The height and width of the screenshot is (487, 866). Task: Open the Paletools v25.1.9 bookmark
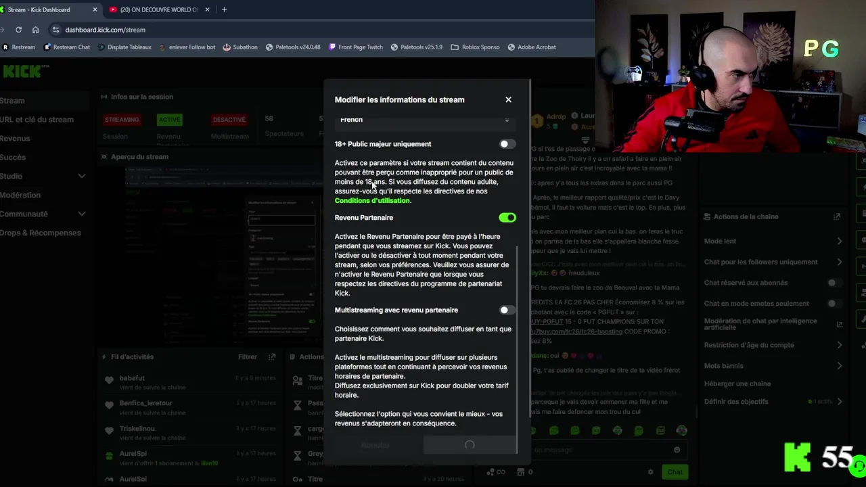(416, 47)
